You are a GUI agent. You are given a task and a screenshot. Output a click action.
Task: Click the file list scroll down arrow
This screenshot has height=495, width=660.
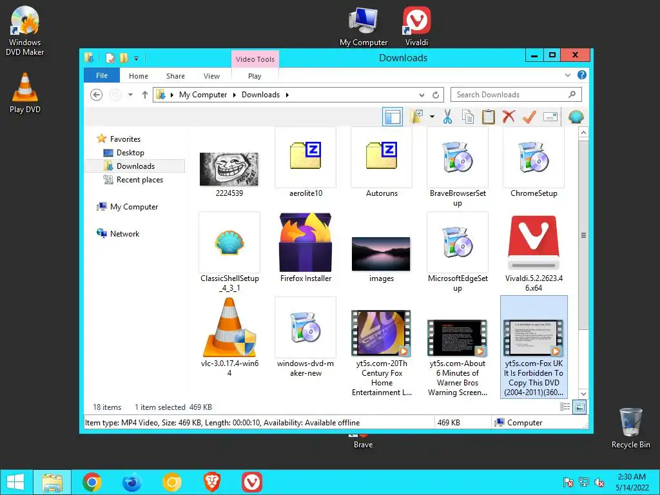583,394
